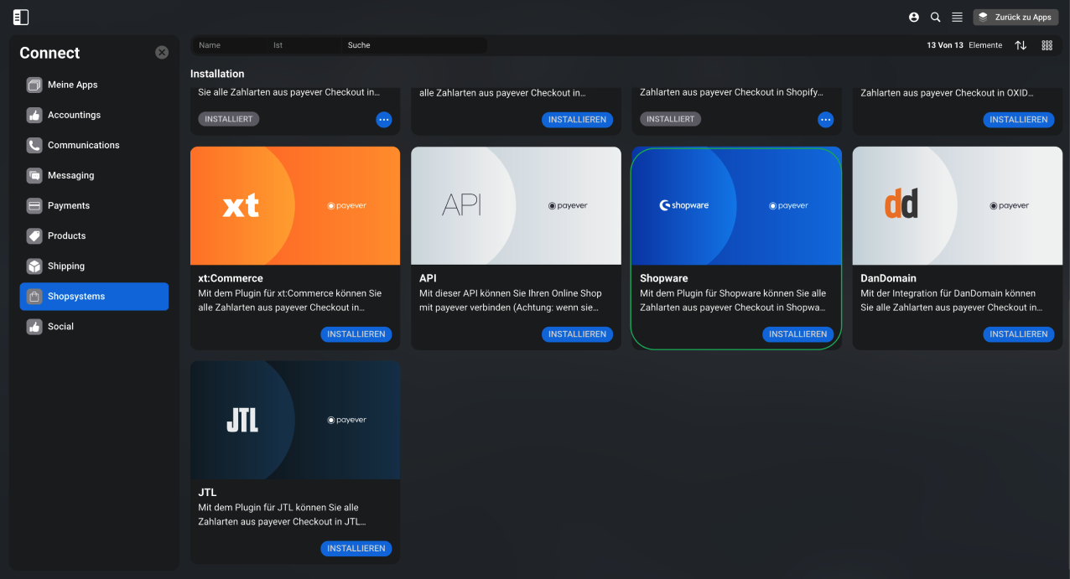The width and height of the screenshot is (1070, 579).
Task: Click the phone icon beside Communications
Action: pos(34,145)
